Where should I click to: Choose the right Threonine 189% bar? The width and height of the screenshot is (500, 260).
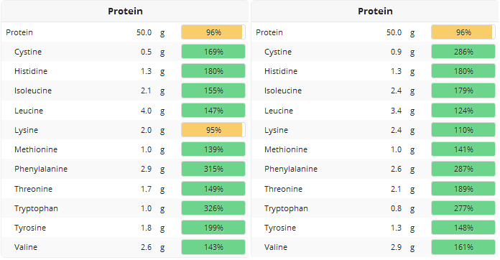463,189
